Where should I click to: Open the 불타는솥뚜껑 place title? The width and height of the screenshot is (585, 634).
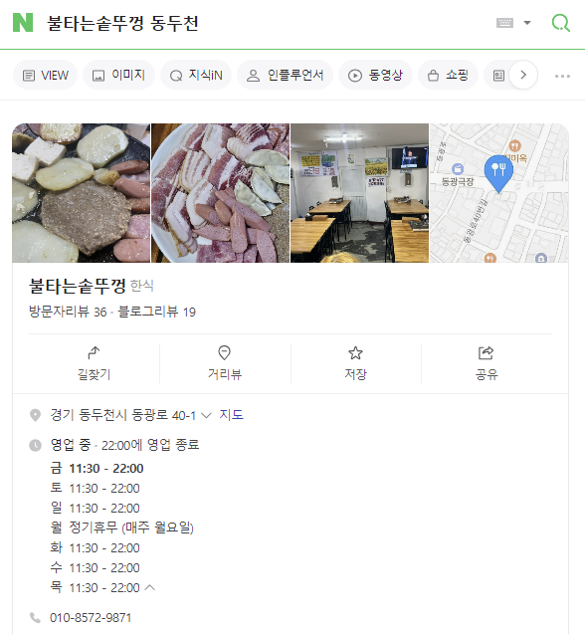(78, 286)
